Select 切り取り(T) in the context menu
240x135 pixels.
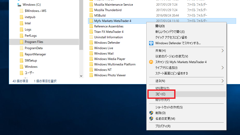point(186,88)
